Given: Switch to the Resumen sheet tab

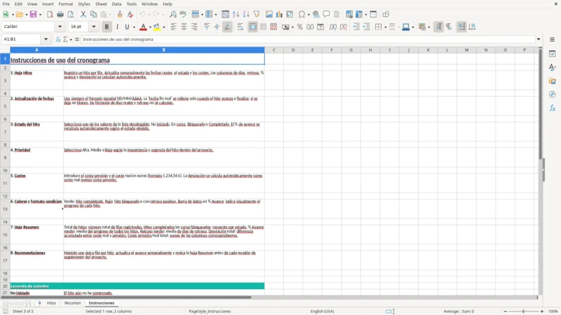Looking at the screenshot, I should coord(73,303).
